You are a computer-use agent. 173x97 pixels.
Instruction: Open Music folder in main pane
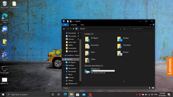(x=90, y=53)
